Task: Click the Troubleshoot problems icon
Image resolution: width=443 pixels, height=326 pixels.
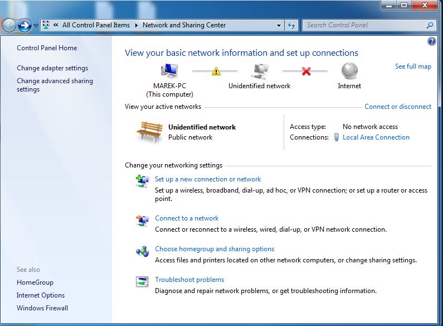Action: pyautogui.click(x=143, y=282)
